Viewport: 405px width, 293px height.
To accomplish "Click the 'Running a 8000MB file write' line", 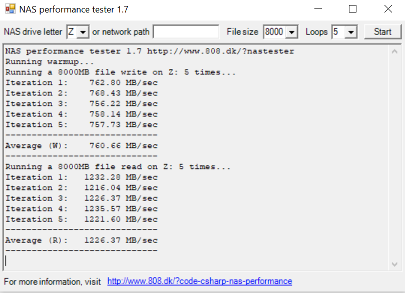I will pos(120,72).
